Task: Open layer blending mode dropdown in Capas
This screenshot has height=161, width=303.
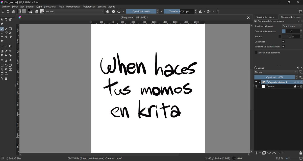Action: 276,72
